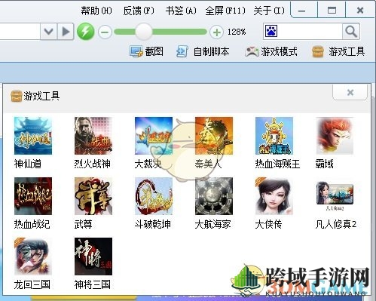Viewport: 376px width, 301px height.
Task: Launch the 龙回三国 game icon
Action: pyautogui.click(x=33, y=256)
